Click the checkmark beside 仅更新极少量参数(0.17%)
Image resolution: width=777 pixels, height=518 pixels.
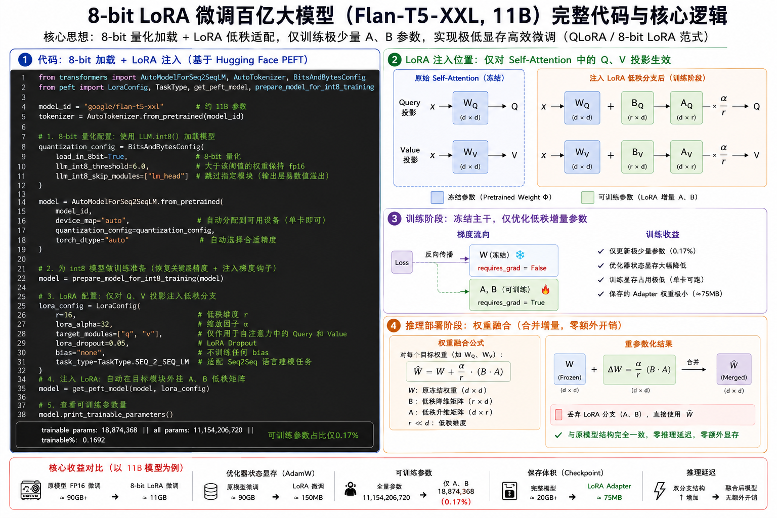pos(601,251)
